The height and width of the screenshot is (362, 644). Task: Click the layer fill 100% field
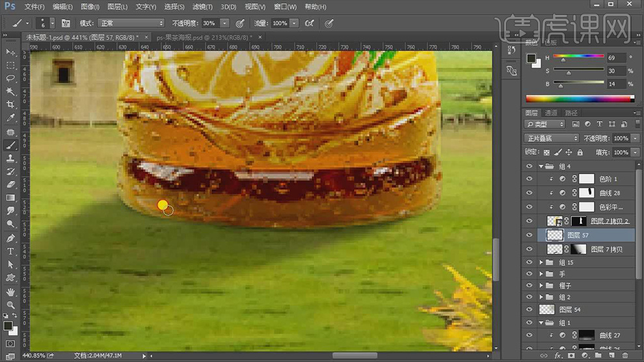click(x=621, y=152)
